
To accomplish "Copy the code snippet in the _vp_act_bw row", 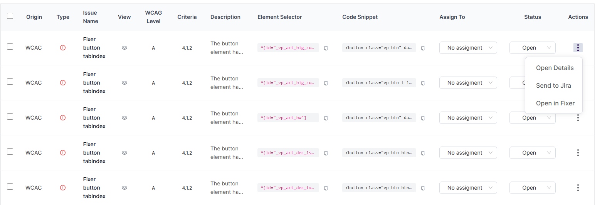I will click(x=423, y=118).
